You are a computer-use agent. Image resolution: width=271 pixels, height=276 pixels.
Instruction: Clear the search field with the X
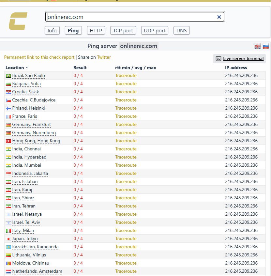(219, 17)
